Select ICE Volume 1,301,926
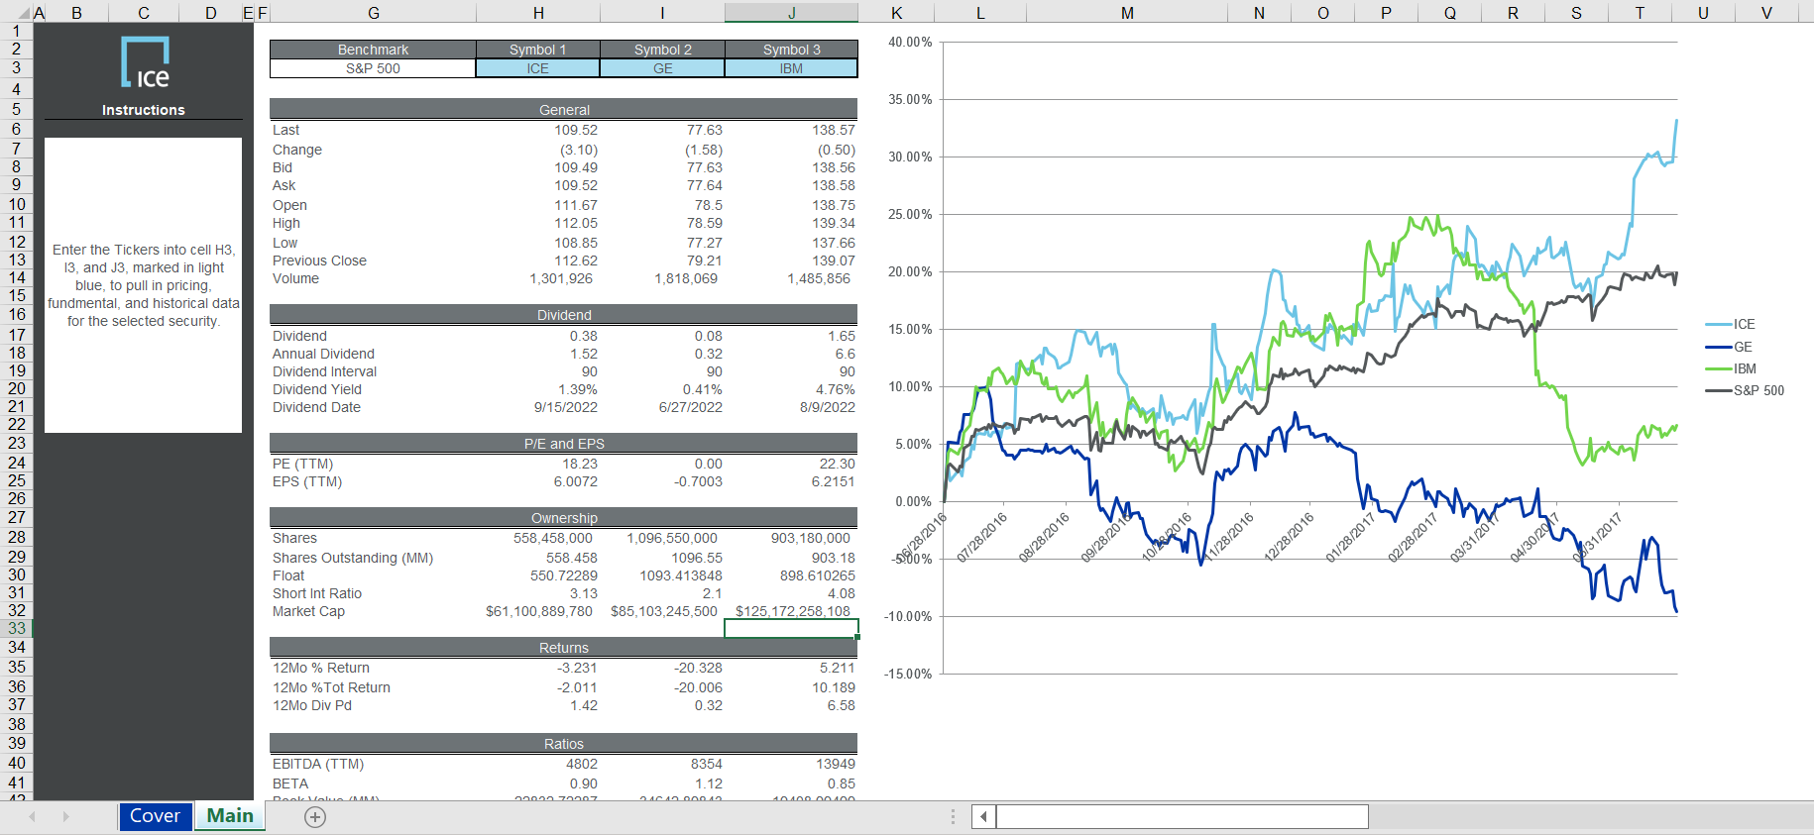 tap(561, 278)
